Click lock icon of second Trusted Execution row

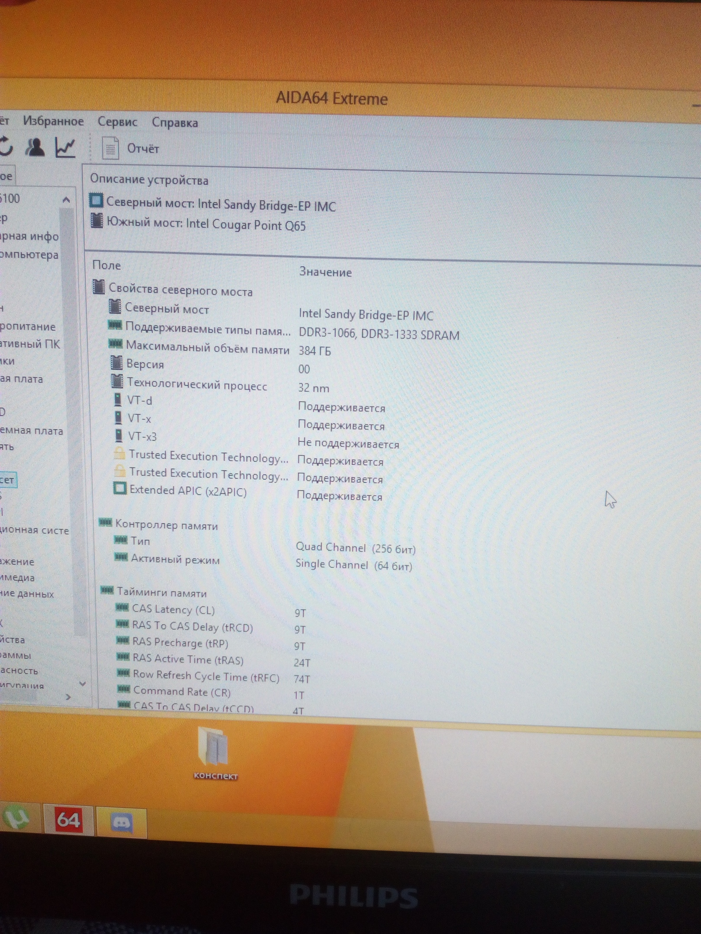click(x=120, y=471)
